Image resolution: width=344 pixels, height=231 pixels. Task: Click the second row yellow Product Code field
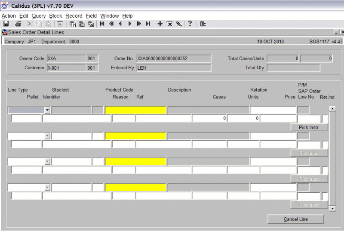[x=135, y=136]
